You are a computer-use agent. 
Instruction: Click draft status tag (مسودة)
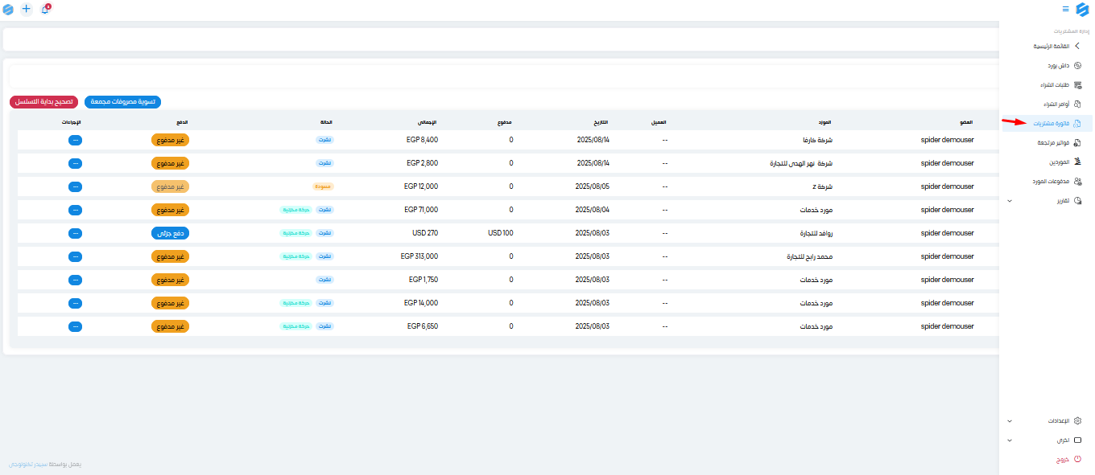pos(324,186)
